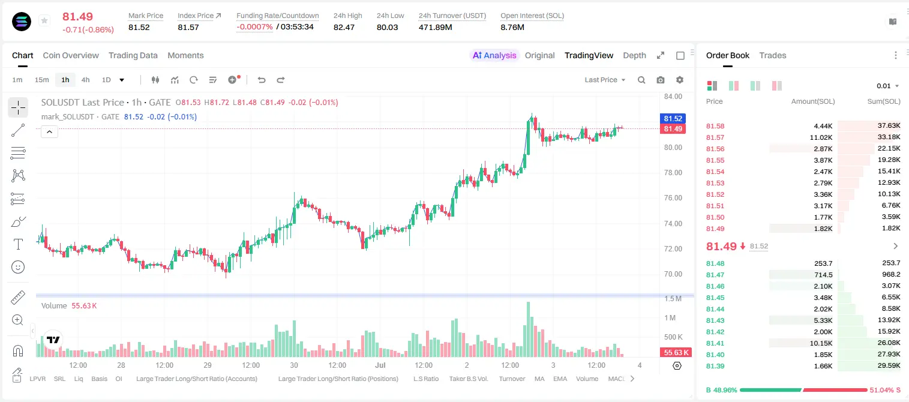
Task: Choose the text annotation tool
Action: coord(18,244)
